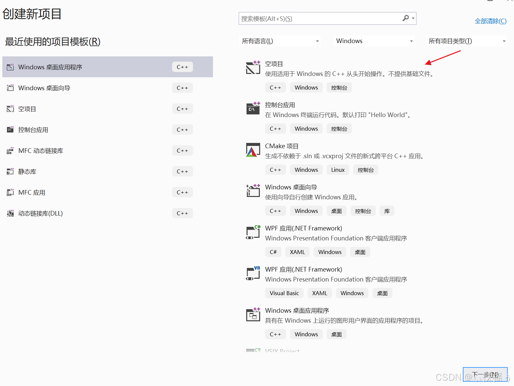The image size is (514, 386).
Task: Click the Visual Basic tag
Action: [284, 293]
